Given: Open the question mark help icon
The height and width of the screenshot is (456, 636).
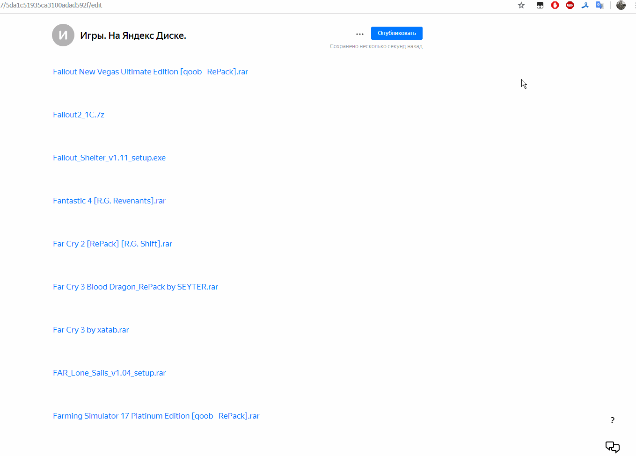Looking at the screenshot, I should click(x=612, y=420).
